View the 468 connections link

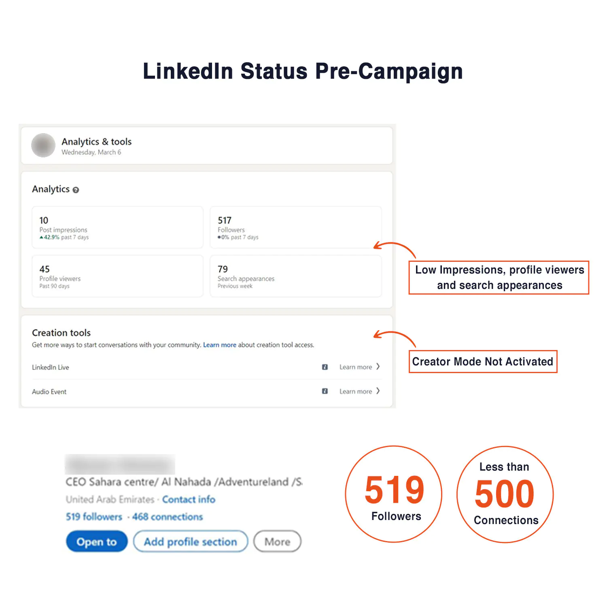pos(168,517)
